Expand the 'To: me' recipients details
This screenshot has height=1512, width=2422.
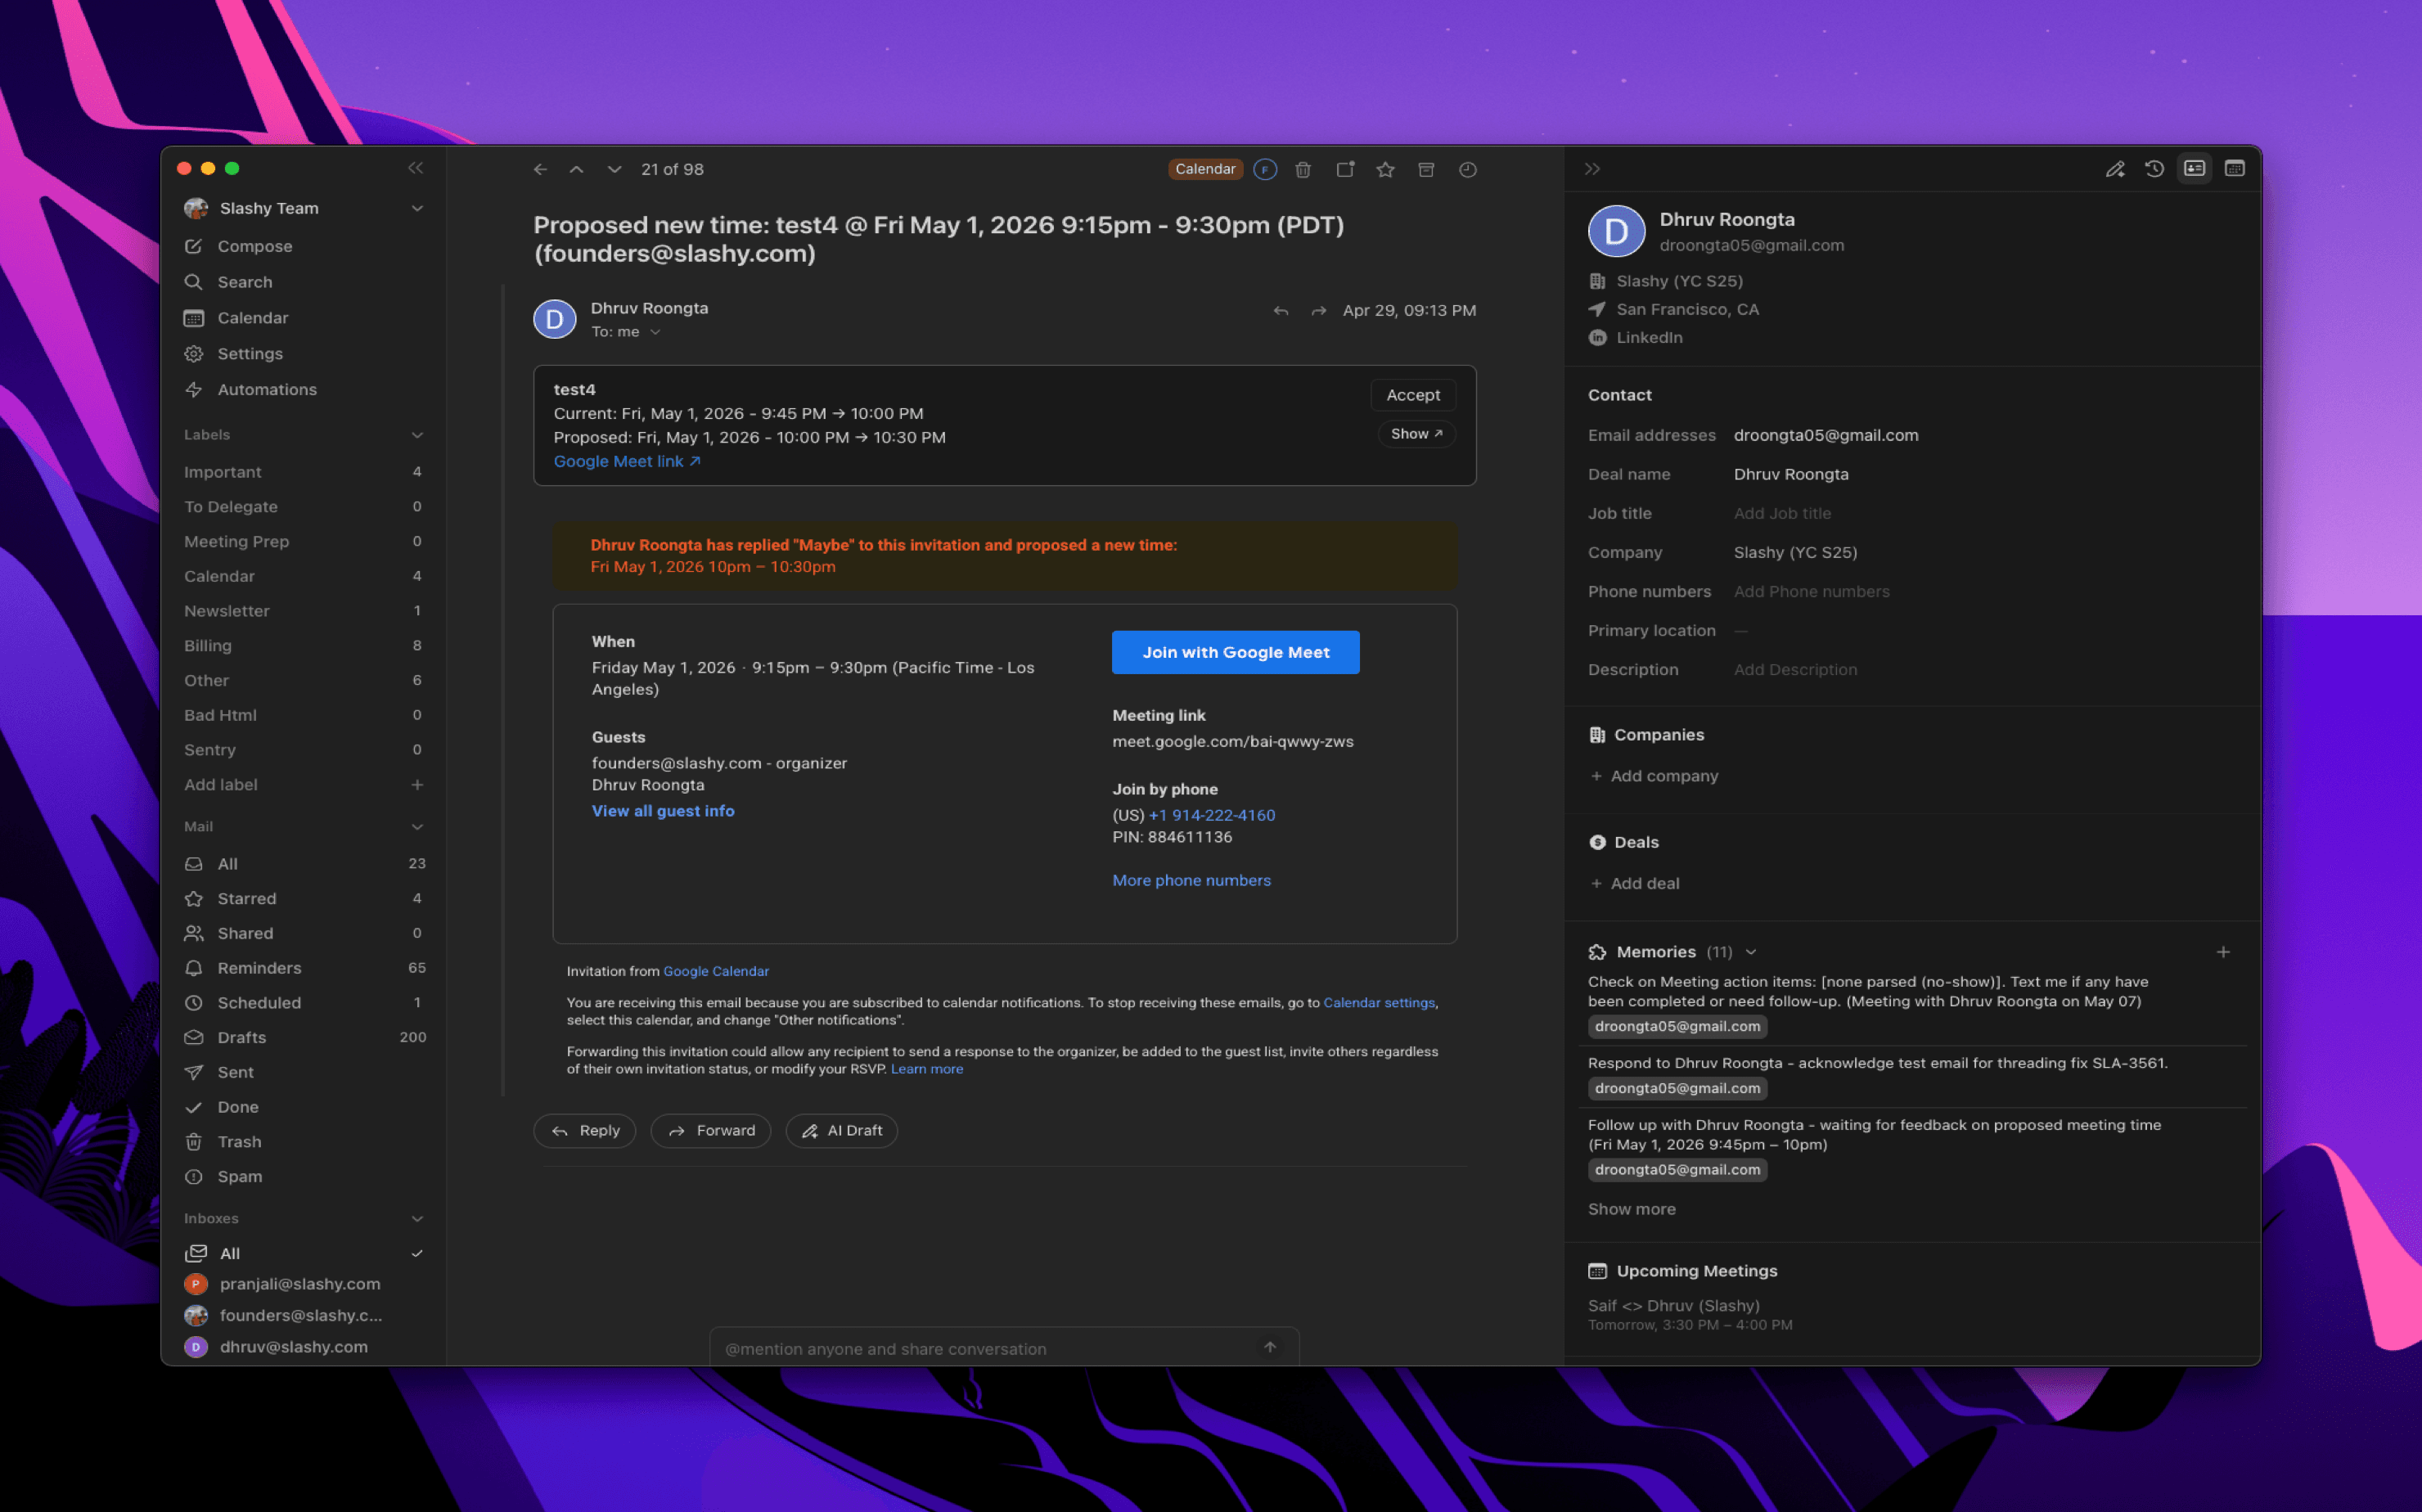[x=655, y=332]
